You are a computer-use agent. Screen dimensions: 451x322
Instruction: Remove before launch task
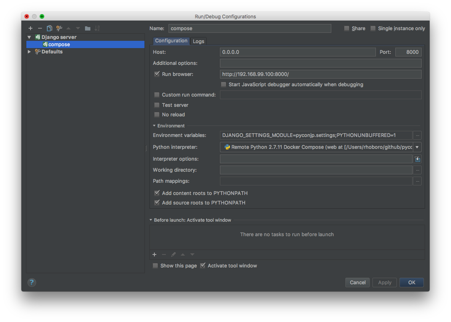164,254
